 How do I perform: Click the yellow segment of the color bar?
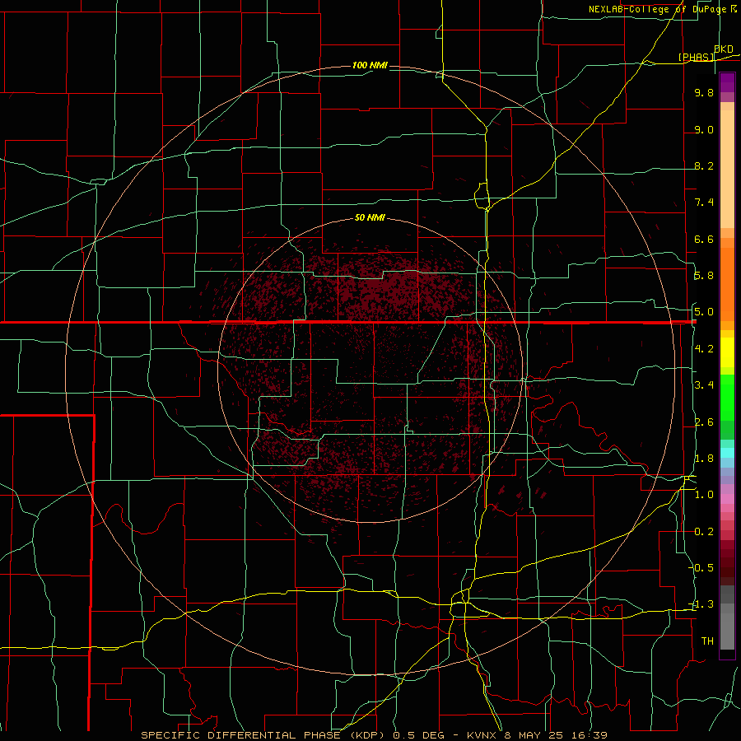pos(727,352)
